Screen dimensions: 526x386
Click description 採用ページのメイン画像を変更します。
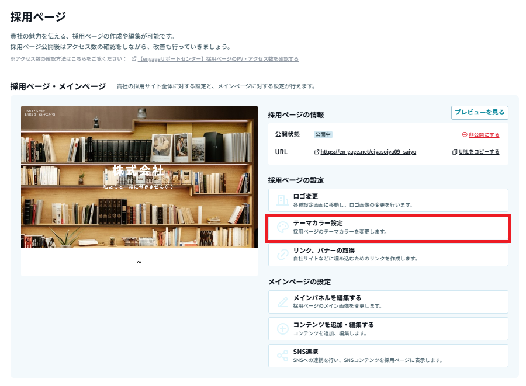[x=337, y=306]
